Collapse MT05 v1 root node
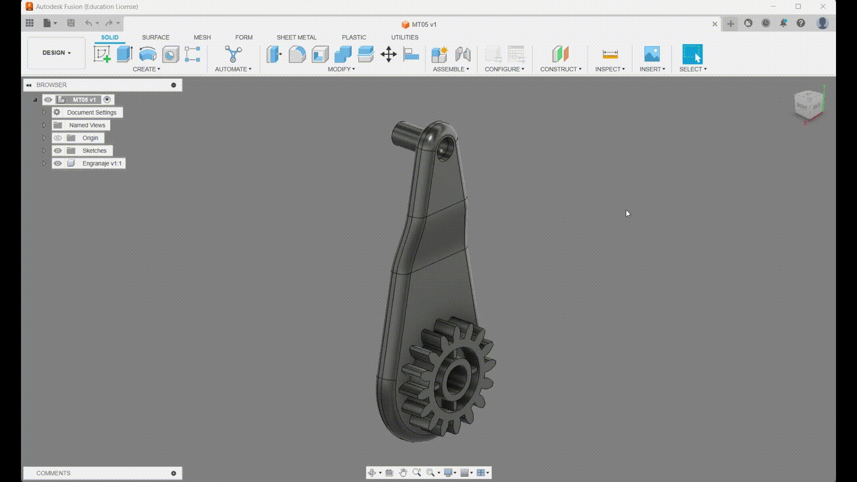The image size is (857, 482). tap(35, 100)
